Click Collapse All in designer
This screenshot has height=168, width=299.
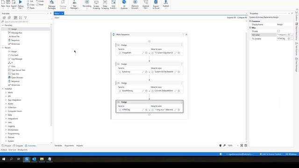click(x=242, y=18)
